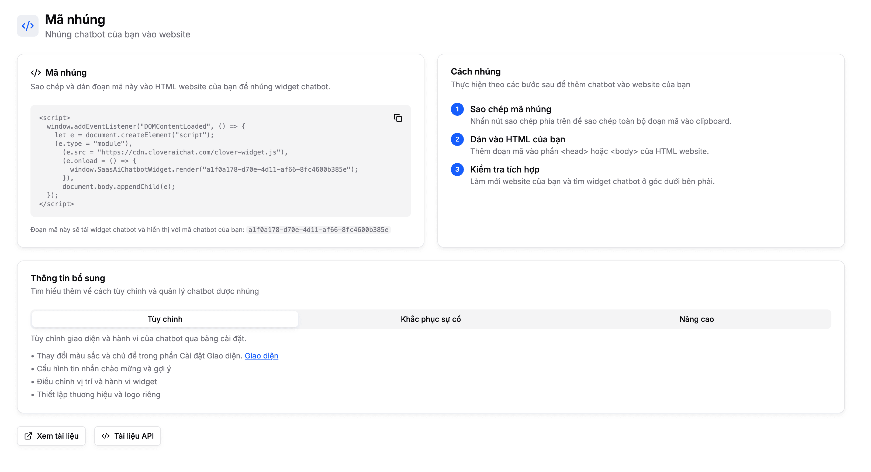
Task: Open the Khắc phục sự cố tab
Action: click(430, 319)
